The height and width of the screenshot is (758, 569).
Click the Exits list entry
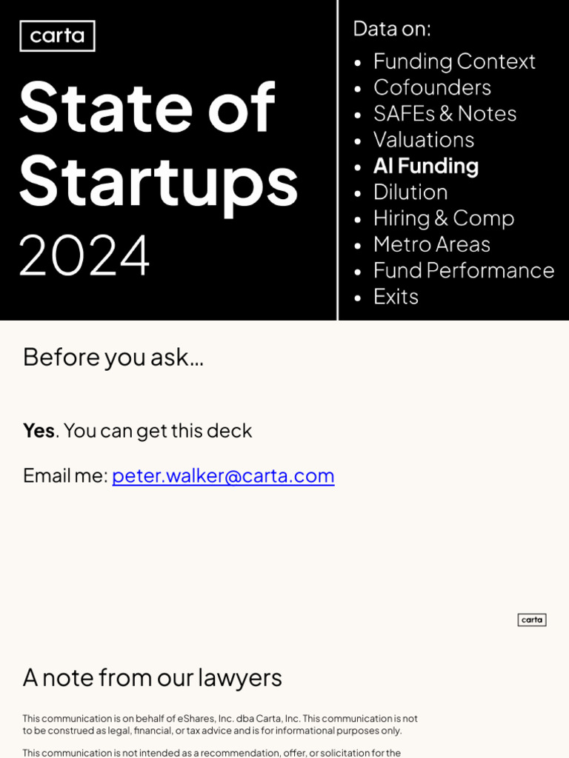click(396, 296)
